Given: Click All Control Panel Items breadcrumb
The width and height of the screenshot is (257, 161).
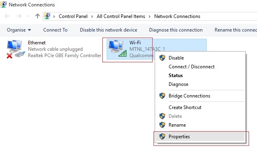Looking at the screenshot, I should coord(121,16).
